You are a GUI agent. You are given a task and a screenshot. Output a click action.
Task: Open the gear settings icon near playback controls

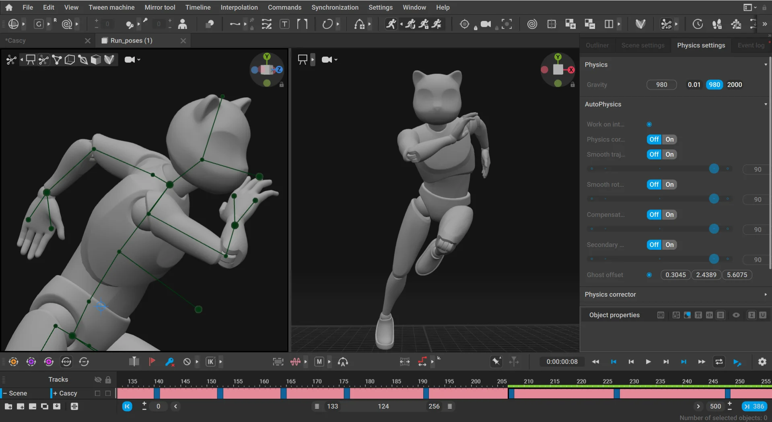(762, 362)
